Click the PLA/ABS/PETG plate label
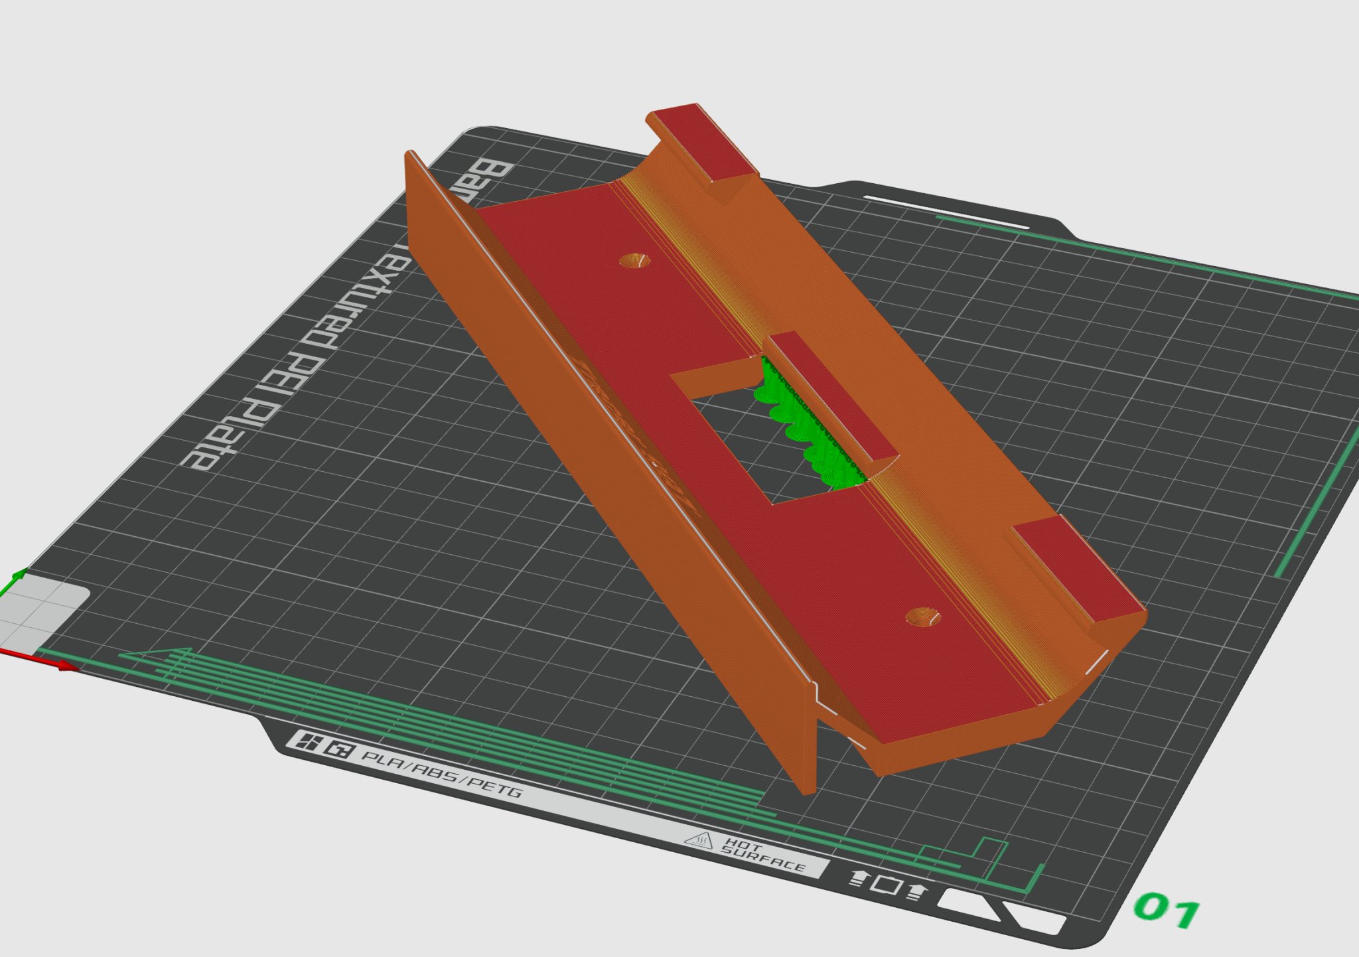The width and height of the screenshot is (1359, 957). click(x=441, y=774)
